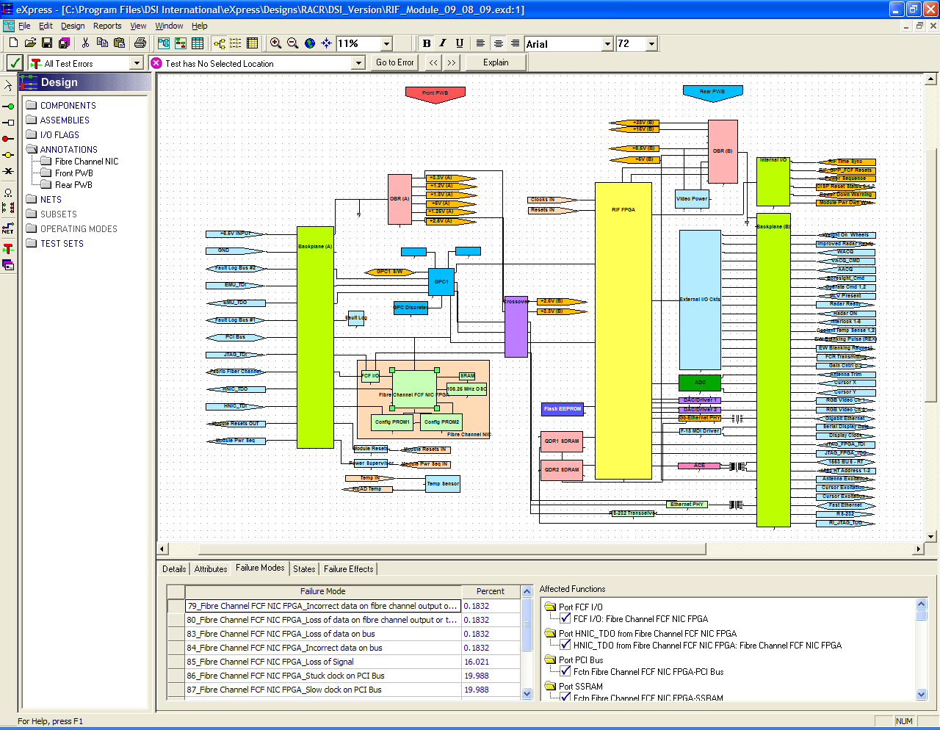Click the Go to Error button
The height and width of the screenshot is (730, 940).
[x=394, y=63]
